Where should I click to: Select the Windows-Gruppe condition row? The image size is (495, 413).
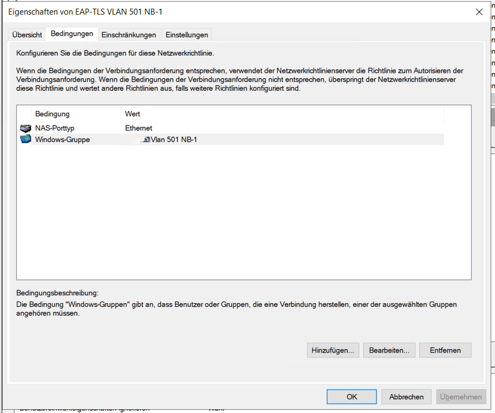[x=62, y=139]
